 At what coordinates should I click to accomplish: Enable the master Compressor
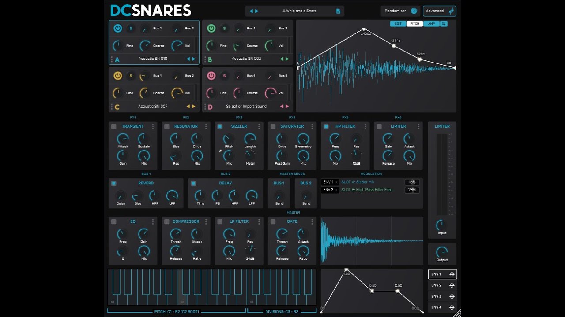167,221
